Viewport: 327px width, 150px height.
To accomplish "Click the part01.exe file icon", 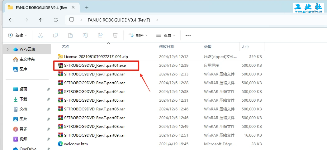I will coord(60,65).
